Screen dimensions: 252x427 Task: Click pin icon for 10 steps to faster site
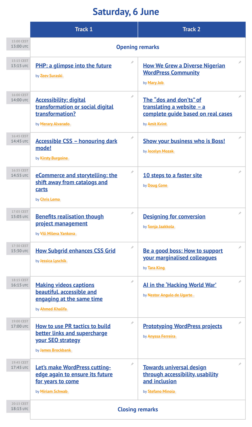(x=240, y=172)
